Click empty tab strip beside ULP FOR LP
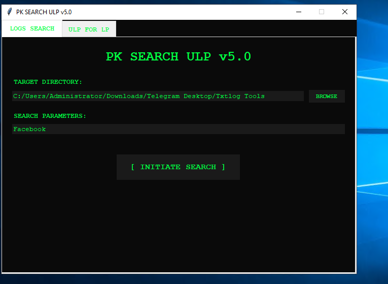388x284 pixels. [x=233, y=29]
